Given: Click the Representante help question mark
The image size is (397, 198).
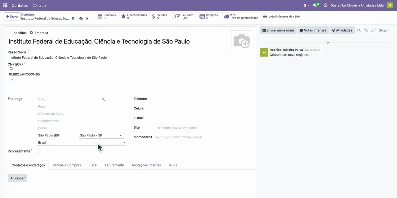Looking at the screenshot, I should tap(32, 150).
